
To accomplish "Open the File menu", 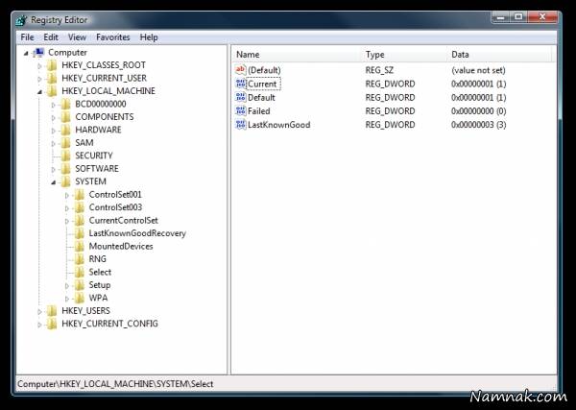I will 27,36.
